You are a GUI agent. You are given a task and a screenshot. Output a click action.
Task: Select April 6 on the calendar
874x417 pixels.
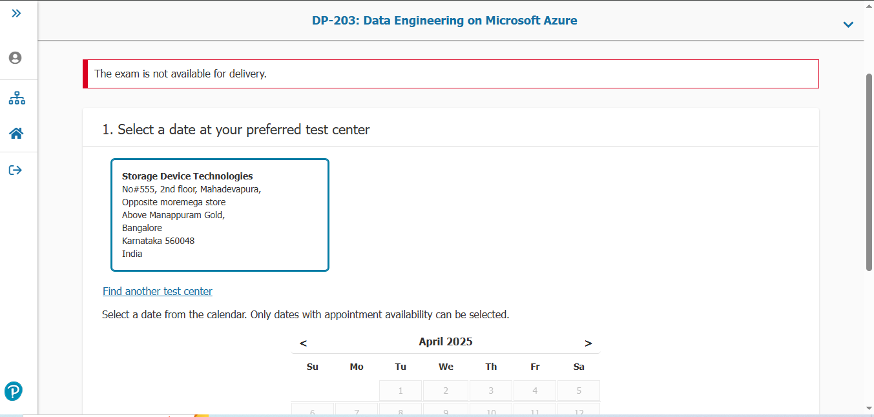[x=312, y=412]
